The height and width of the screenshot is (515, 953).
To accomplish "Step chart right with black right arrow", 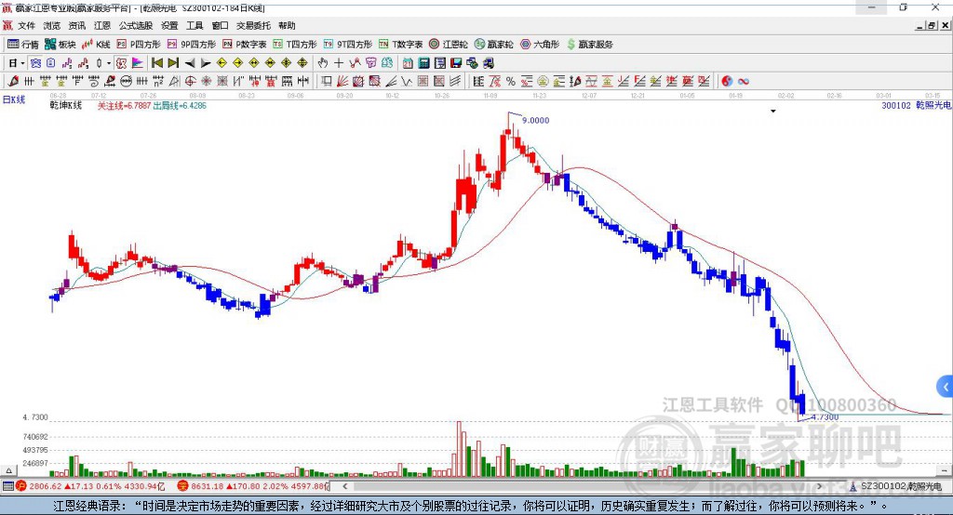I will coord(206,63).
